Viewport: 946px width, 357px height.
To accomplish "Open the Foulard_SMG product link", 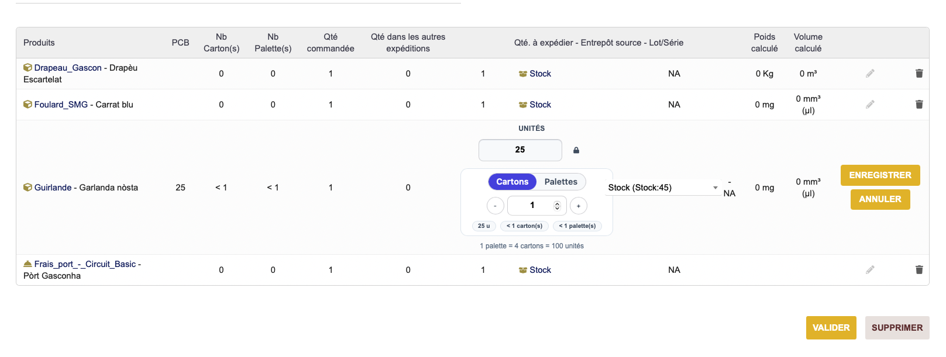I will coord(61,105).
